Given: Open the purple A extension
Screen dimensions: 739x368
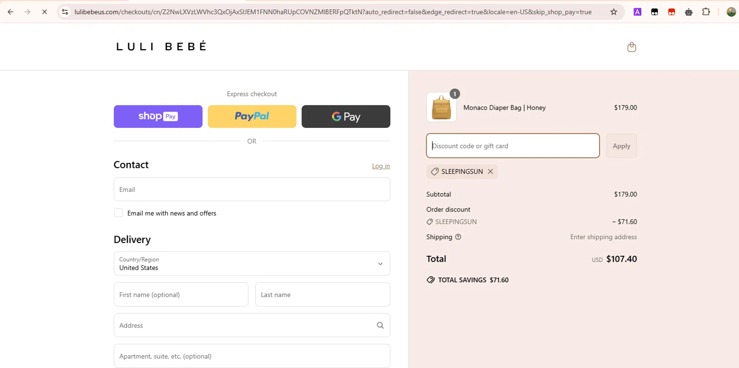Looking at the screenshot, I should point(638,12).
